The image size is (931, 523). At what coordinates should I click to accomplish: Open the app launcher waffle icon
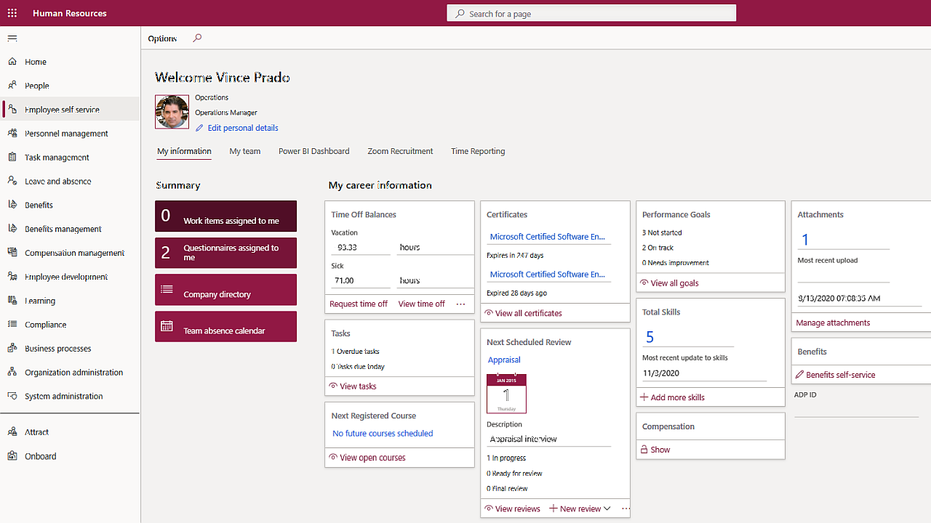tap(12, 13)
